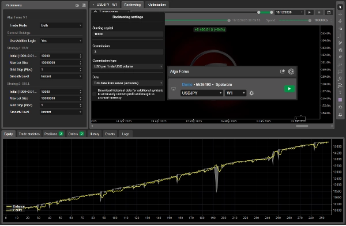
Task: Open the History tab
Action: pyautogui.click(x=95, y=134)
